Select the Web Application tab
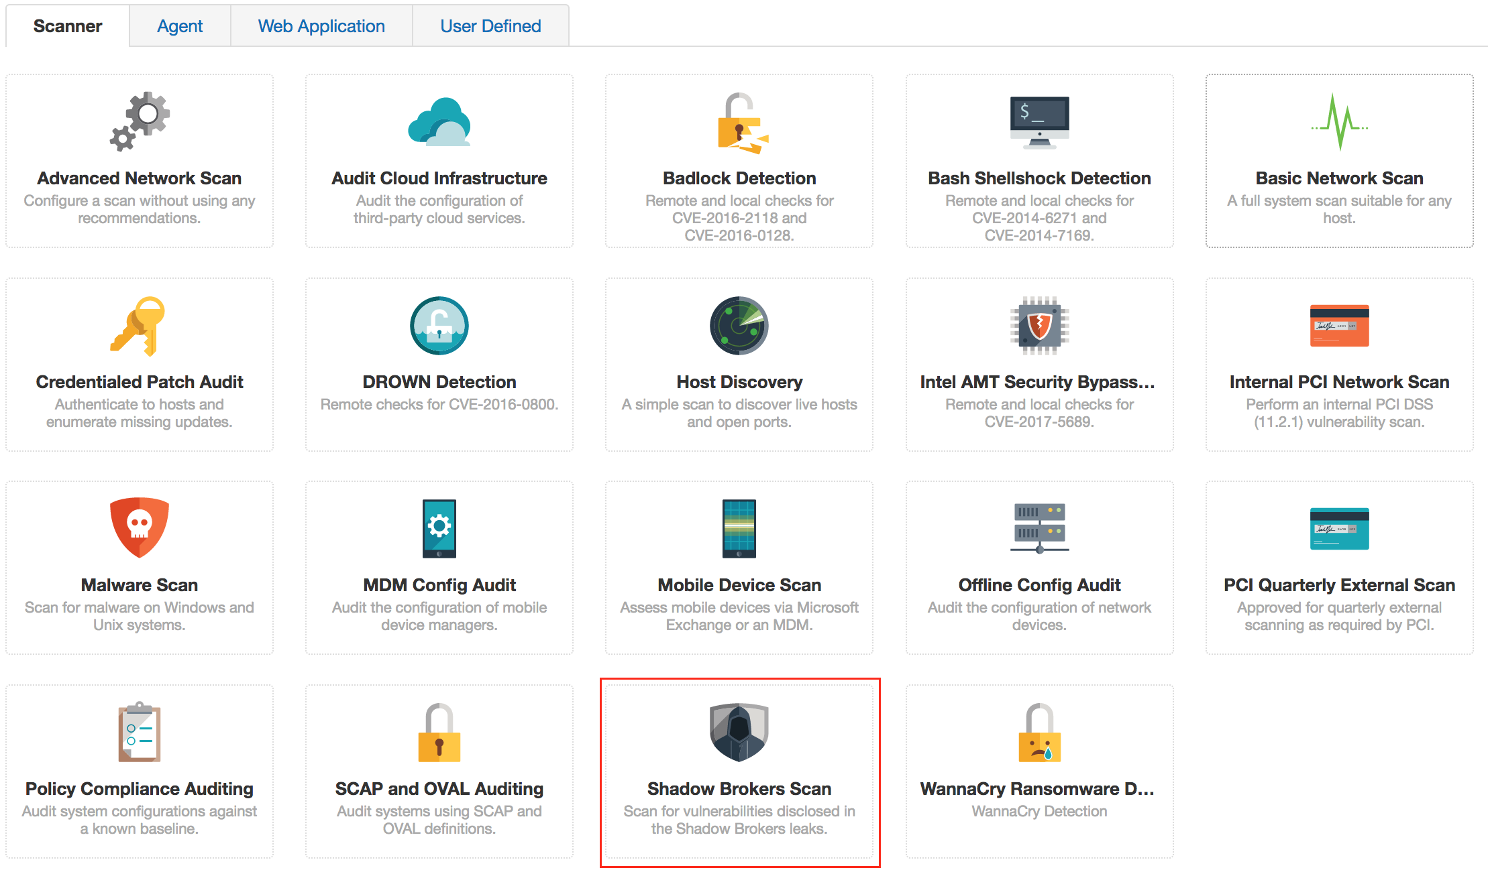Viewport: 1488px width, 870px height. tap(321, 26)
